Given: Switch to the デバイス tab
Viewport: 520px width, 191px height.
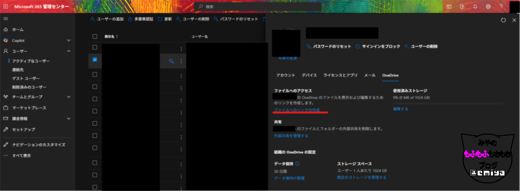Looking at the screenshot, I should click(309, 75).
